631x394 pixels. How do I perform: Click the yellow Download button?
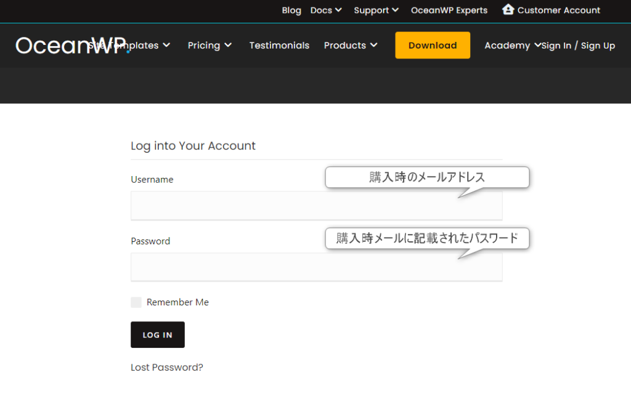(433, 46)
